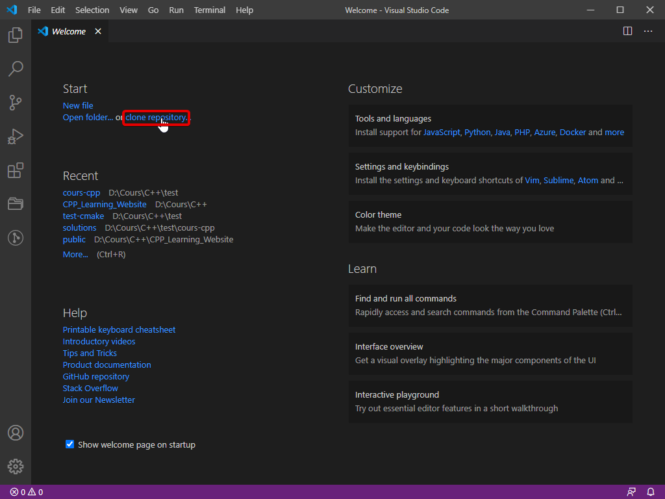Install Python language support link
The width and height of the screenshot is (665, 499).
[477, 133]
